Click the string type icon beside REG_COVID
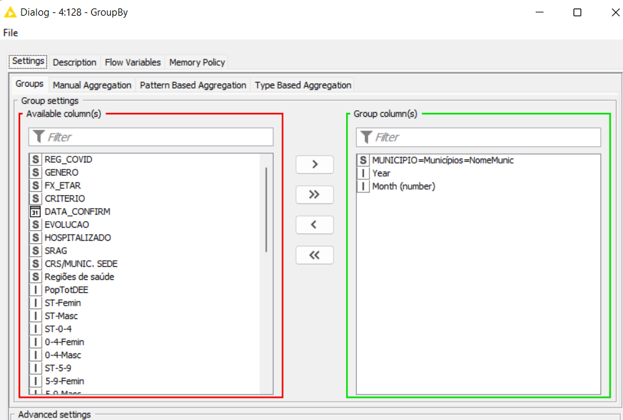Screen dimensions: 623x420 (x=35, y=158)
